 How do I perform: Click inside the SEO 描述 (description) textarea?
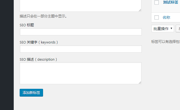tap(81, 73)
